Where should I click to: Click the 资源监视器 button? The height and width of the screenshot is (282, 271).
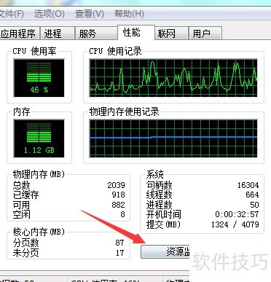coord(165,251)
